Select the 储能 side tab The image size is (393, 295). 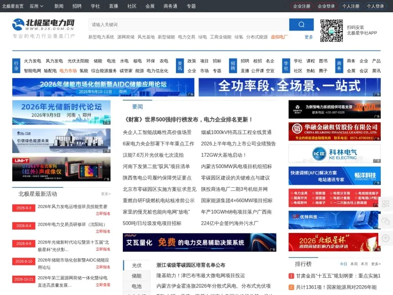137,276
